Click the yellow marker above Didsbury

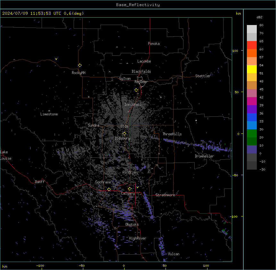(x=124, y=134)
